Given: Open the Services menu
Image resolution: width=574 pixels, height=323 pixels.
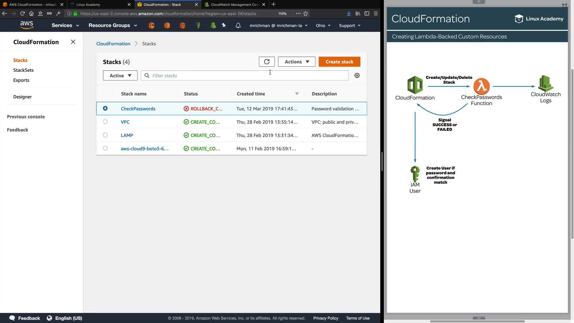Looking at the screenshot, I should click(65, 25).
